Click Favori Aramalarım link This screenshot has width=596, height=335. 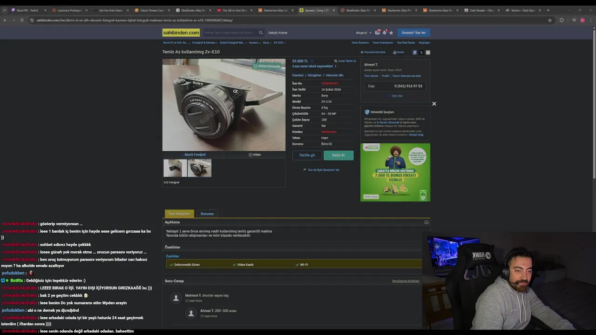[383, 42]
